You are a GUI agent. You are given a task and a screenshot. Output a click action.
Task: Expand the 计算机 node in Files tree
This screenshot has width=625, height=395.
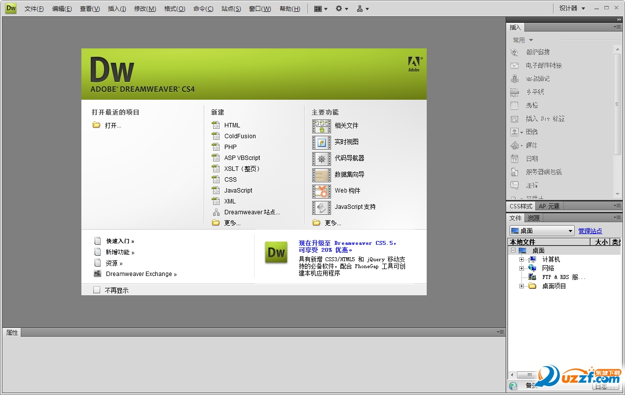(x=521, y=260)
